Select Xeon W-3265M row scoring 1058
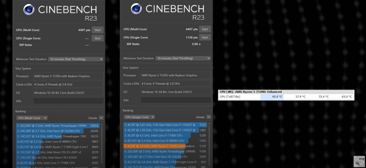 165,157
